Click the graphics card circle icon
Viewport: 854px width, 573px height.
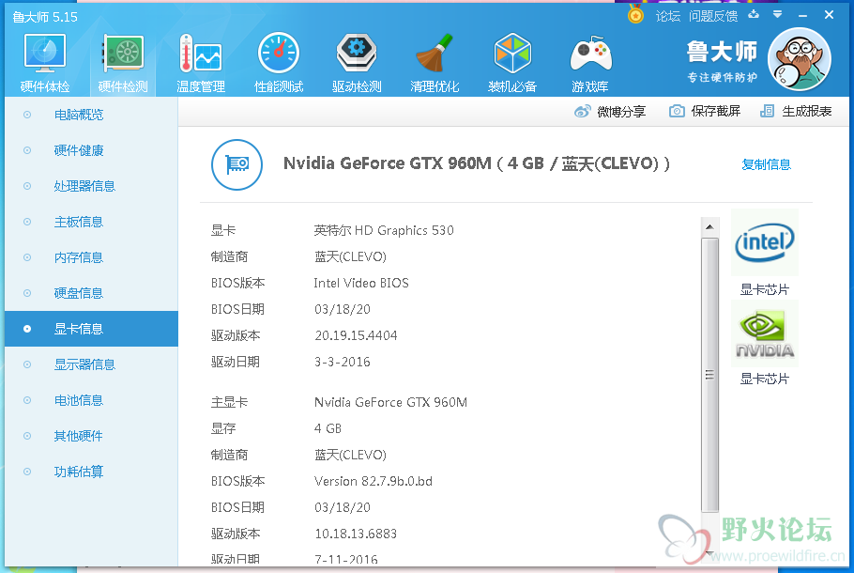(236, 164)
